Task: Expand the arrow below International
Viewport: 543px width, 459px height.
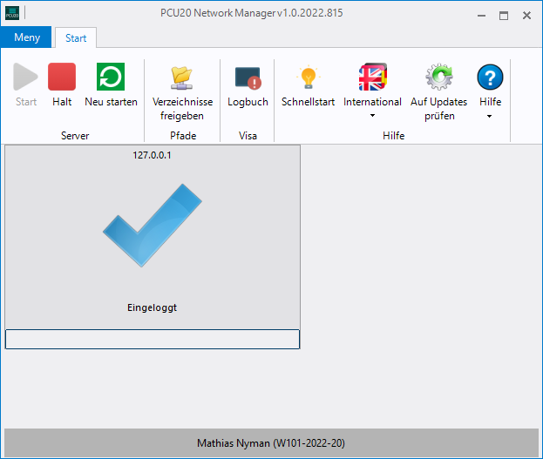Action: (372, 116)
